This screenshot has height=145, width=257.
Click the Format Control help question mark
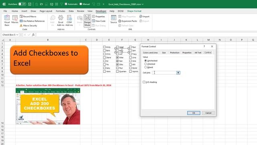click(x=204, y=47)
